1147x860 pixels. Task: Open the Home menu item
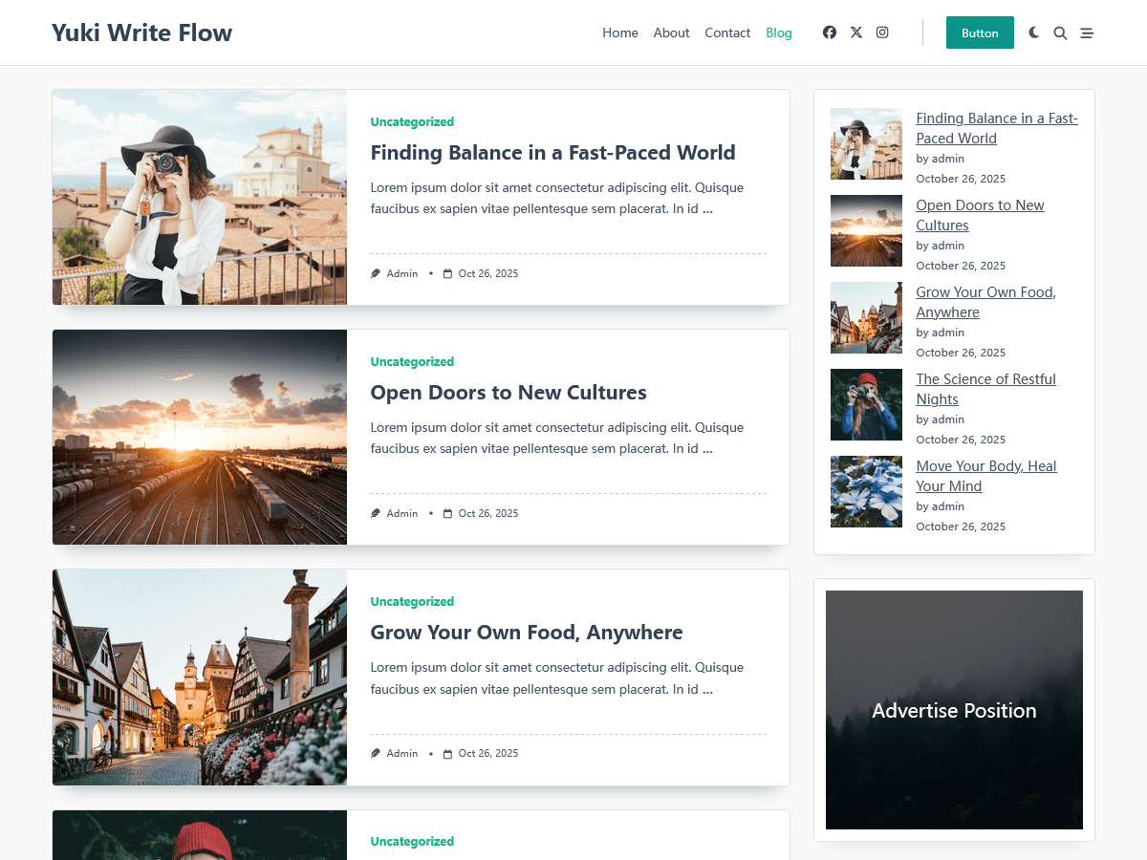[620, 32]
